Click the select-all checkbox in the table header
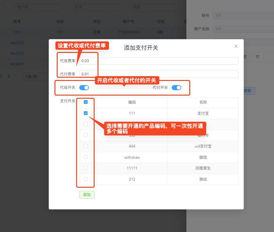The height and width of the screenshot is (232, 274). point(85,102)
